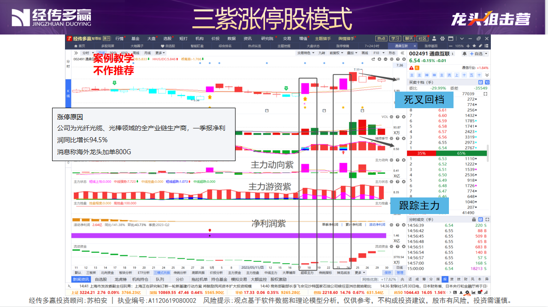Open VOL indicator settings gear
Screen dimensions: 548x307
click(391, 117)
